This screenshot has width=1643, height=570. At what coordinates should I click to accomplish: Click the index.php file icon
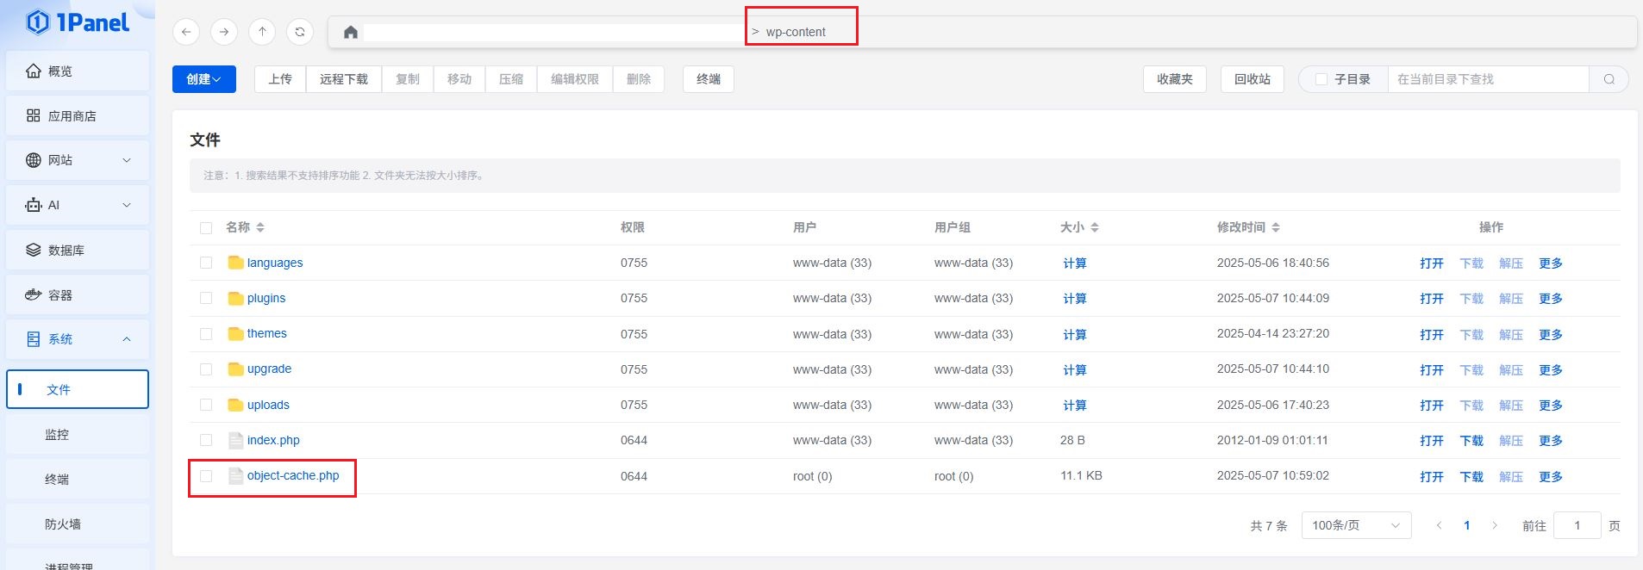tap(235, 440)
